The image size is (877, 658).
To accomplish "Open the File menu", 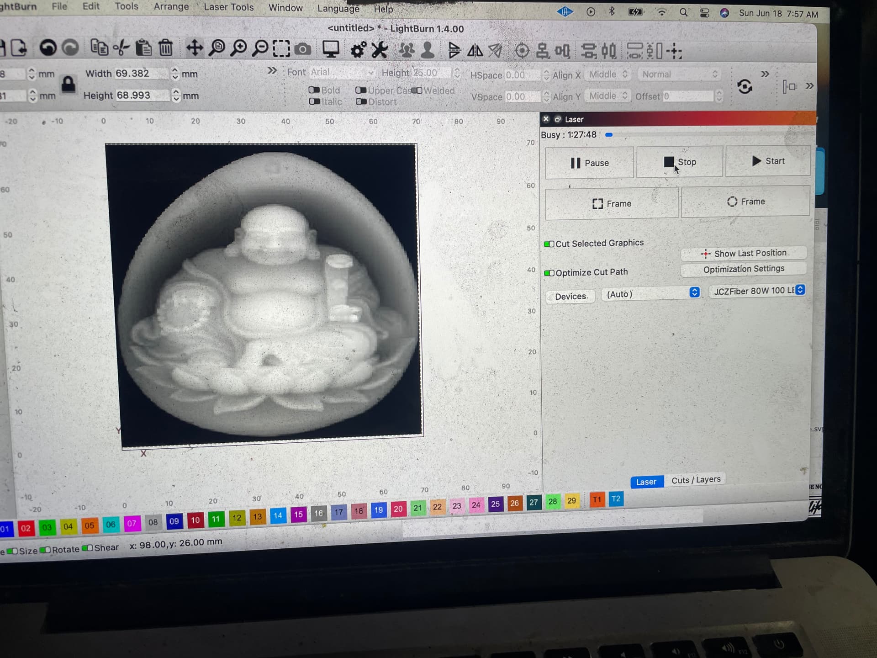I will tap(59, 6).
